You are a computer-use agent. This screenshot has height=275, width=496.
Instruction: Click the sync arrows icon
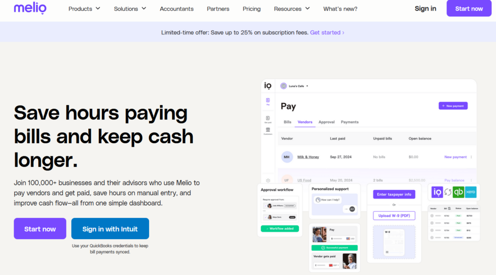click(448, 192)
